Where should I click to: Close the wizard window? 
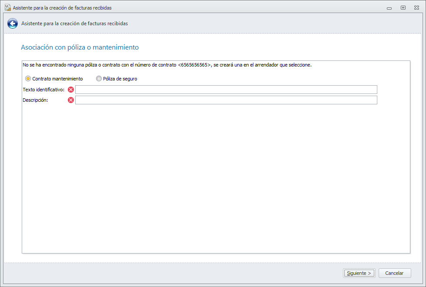(x=416, y=8)
